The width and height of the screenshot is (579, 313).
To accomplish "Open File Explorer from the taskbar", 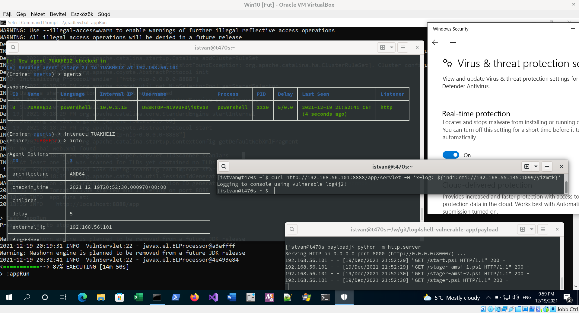I will (x=101, y=298).
